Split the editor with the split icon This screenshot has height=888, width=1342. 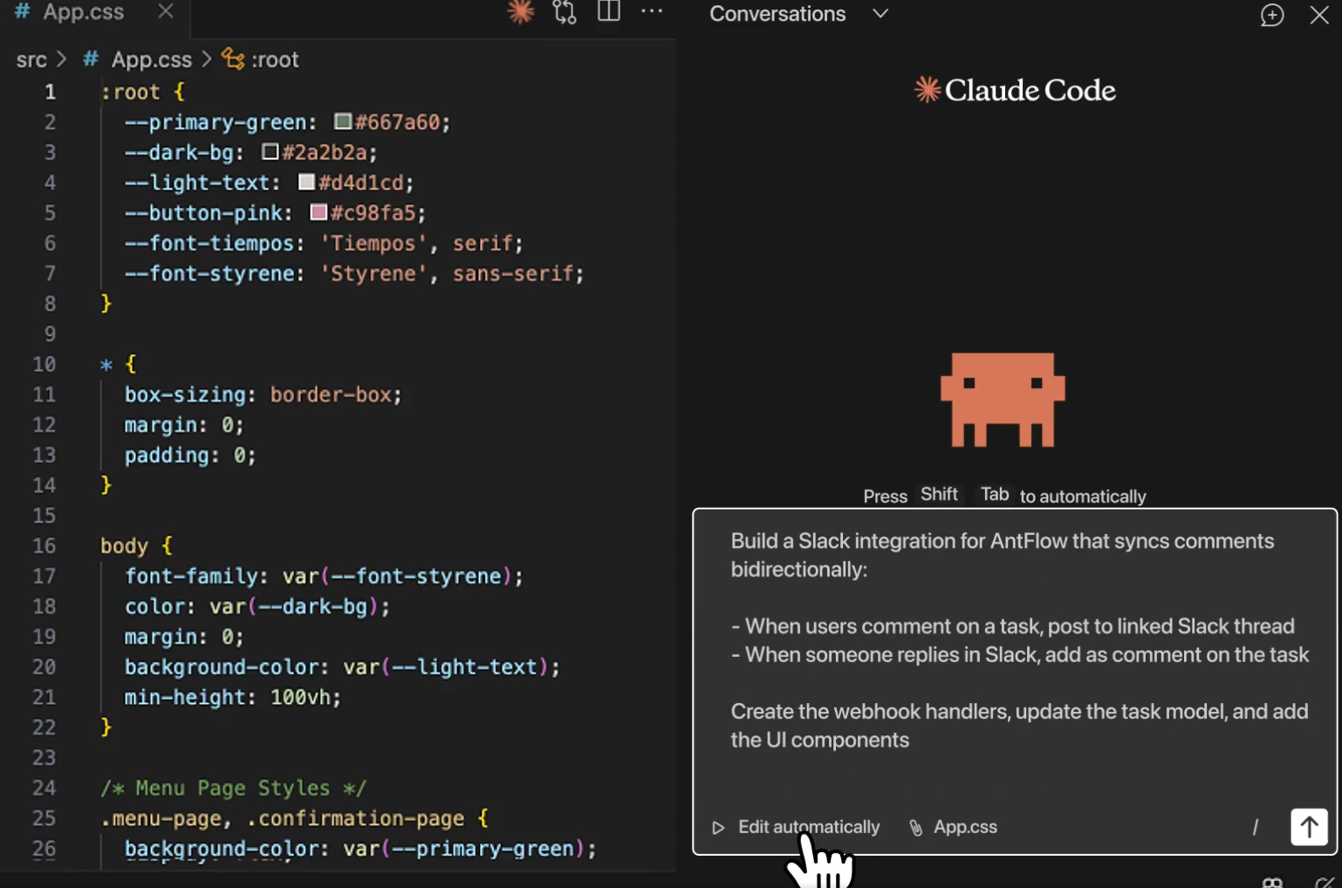click(x=609, y=11)
